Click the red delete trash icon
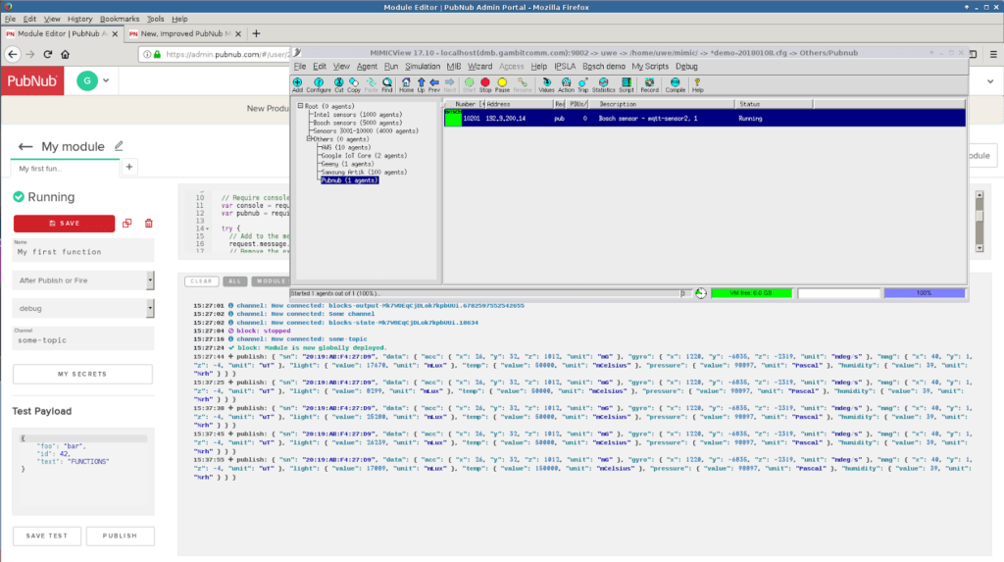 point(149,224)
